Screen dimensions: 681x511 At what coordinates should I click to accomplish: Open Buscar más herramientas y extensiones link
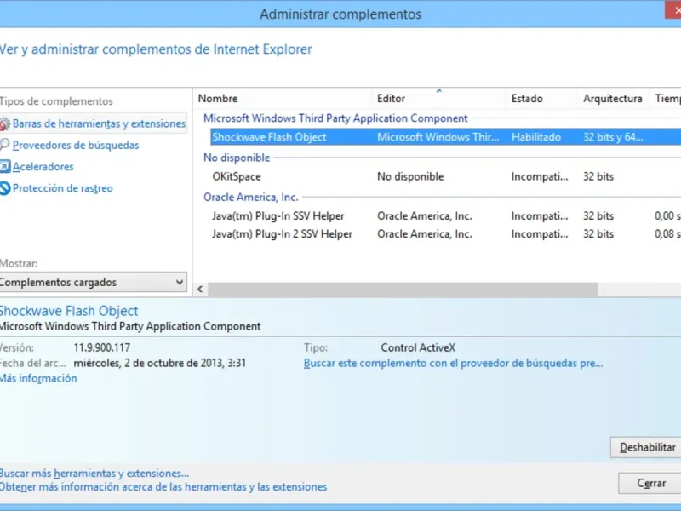tap(94, 474)
